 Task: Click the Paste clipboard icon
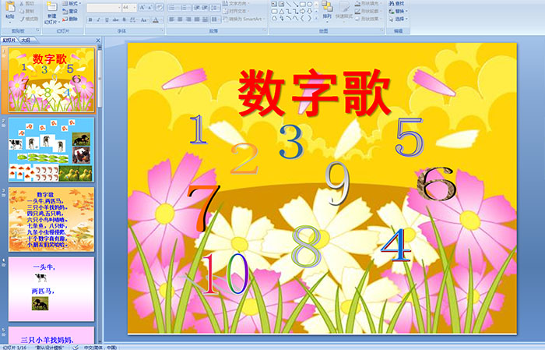tap(10, 7)
